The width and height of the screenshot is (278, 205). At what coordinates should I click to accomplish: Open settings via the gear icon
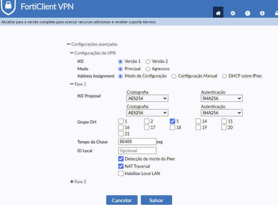click(x=233, y=13)
